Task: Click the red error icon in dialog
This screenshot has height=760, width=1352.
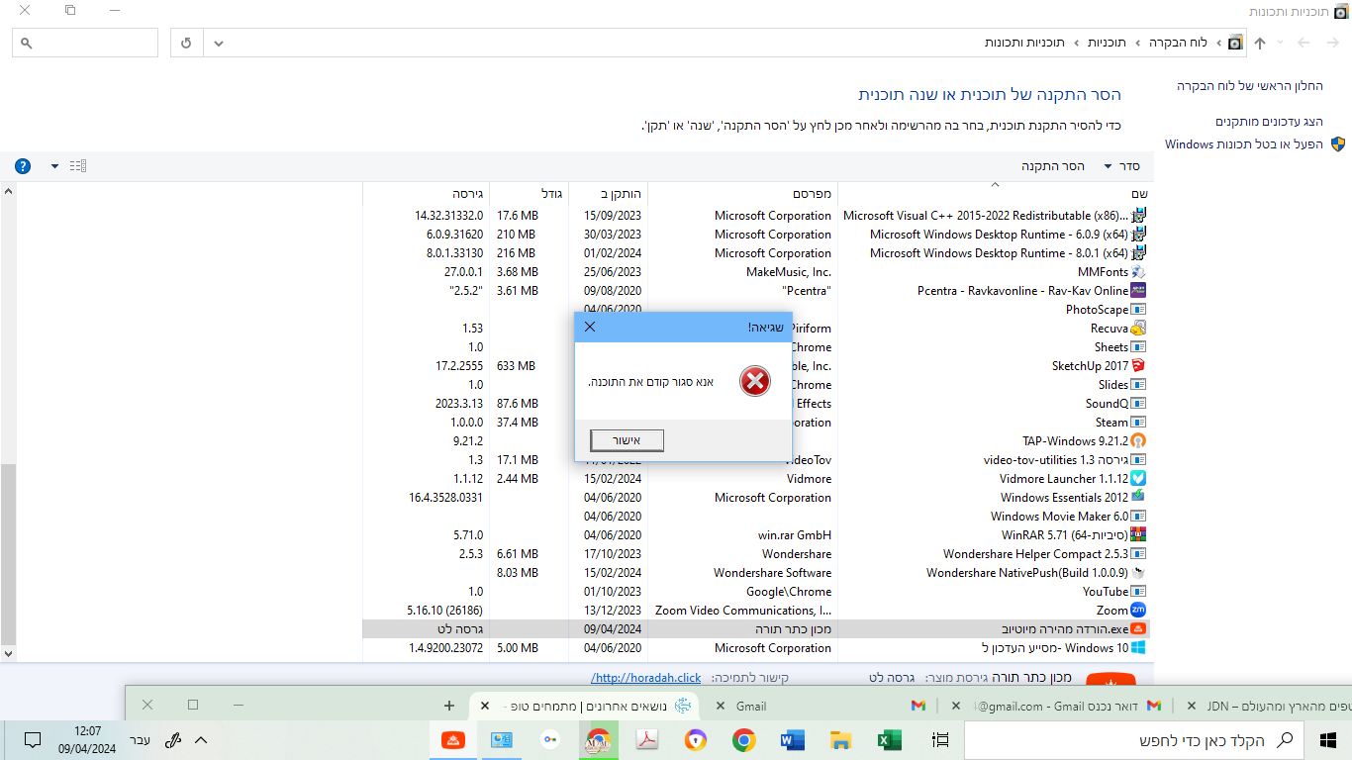Action: coord(755,380)
